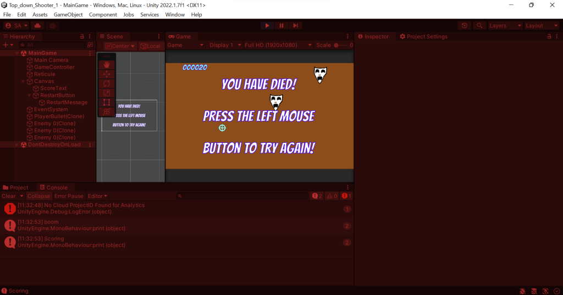Toggle Error Pause in Console
The image size is (563, 295).
click(69, 196)
